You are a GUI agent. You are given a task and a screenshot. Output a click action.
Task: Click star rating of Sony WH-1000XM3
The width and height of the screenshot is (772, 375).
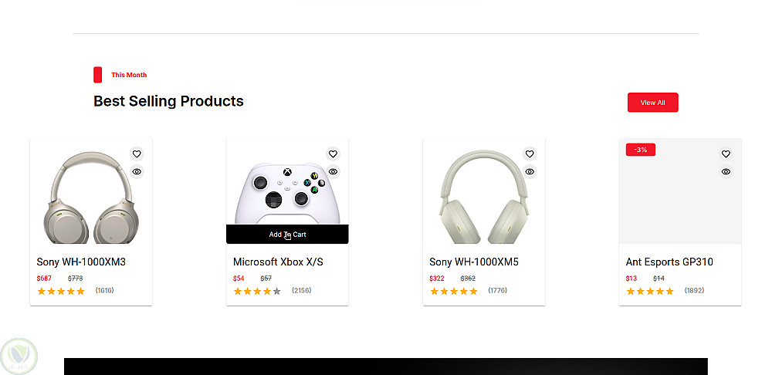61,291
